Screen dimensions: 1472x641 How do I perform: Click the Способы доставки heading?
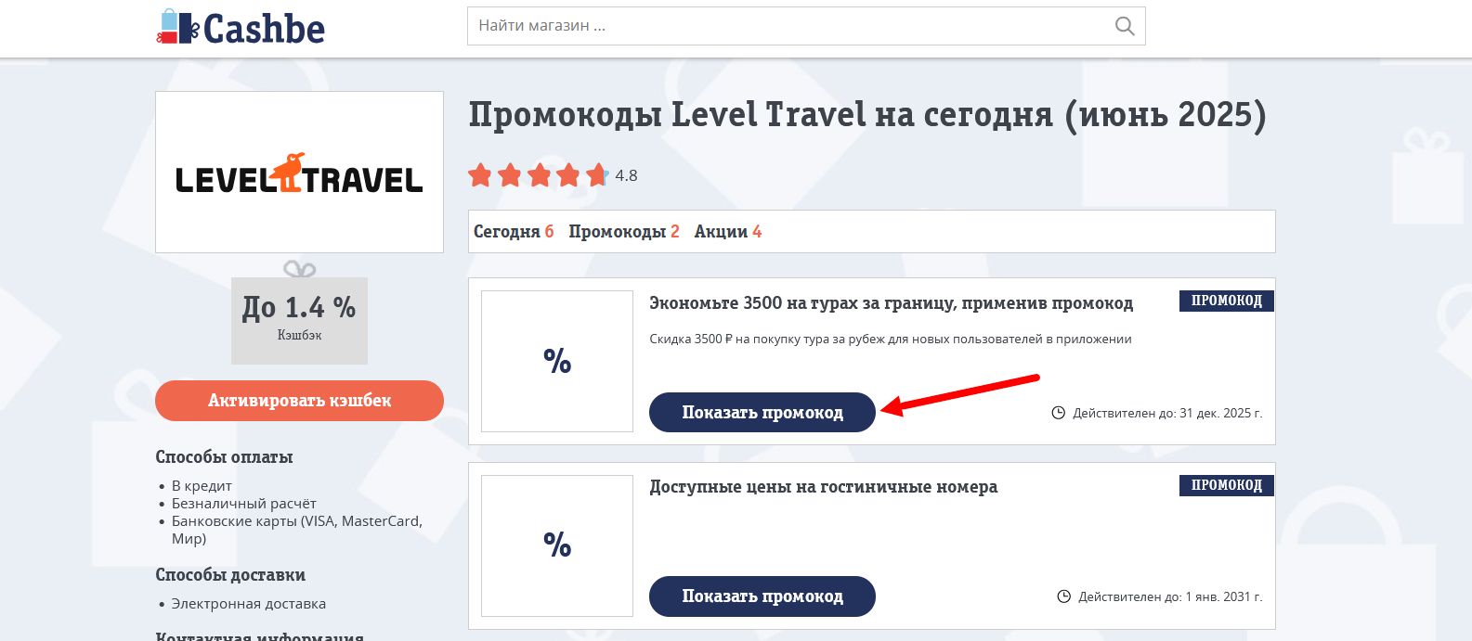230,574
